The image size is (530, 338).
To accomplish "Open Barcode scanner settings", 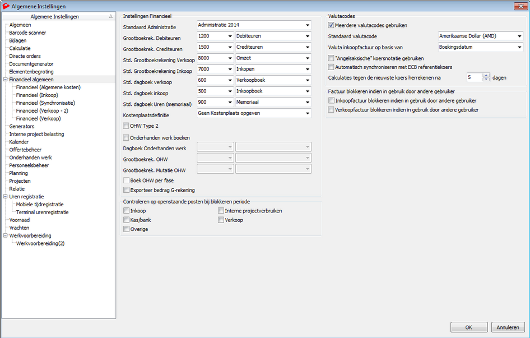I will 27,33.
